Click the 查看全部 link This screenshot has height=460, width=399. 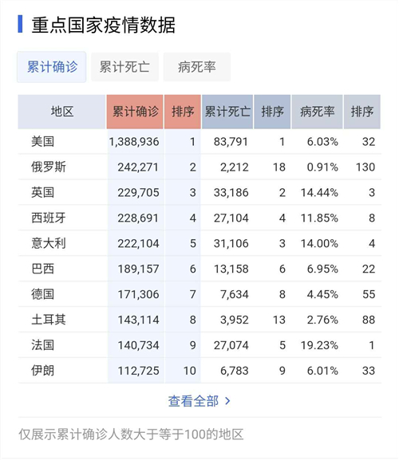[x=193, y=401]
